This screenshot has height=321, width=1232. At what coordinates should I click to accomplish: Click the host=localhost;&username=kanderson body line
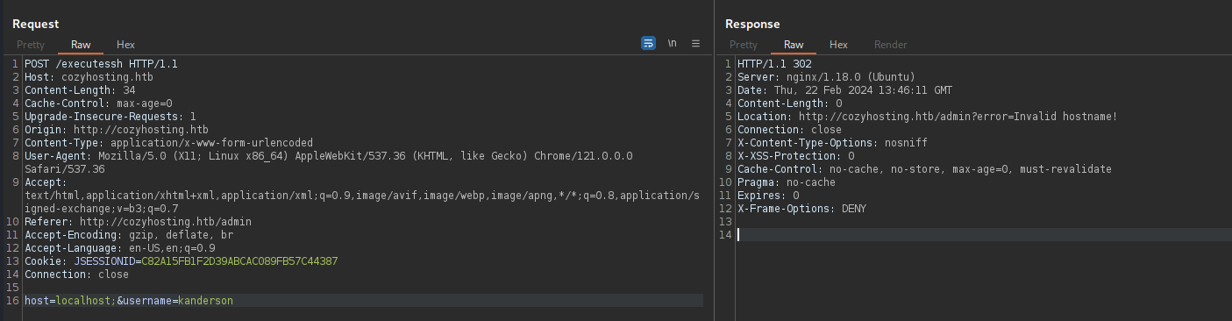(129, 301)
